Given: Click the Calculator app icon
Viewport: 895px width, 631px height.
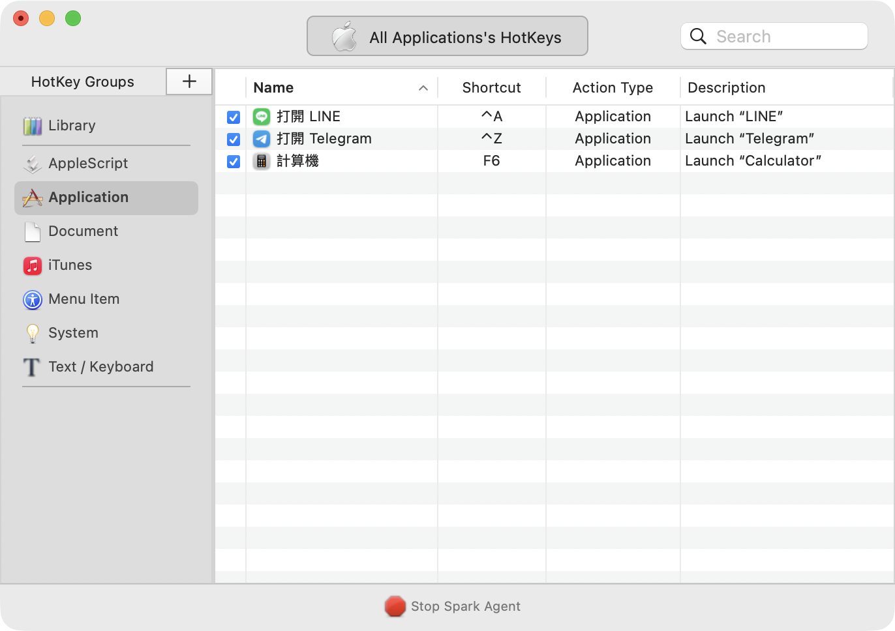Looking at the screenshot, I should [262, 161].
